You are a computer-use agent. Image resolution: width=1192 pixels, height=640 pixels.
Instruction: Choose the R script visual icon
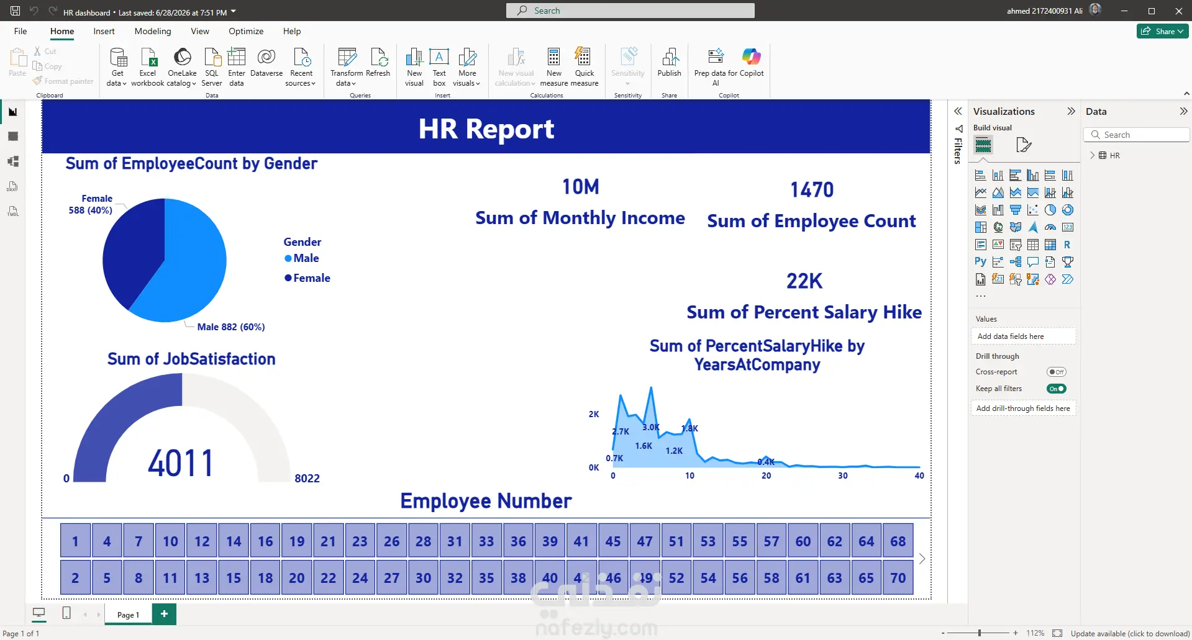1067,245
